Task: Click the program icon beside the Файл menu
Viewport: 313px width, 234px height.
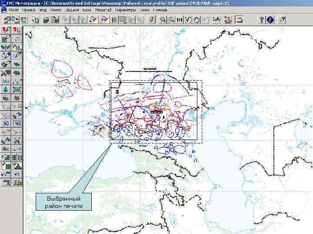Action: 4,10
